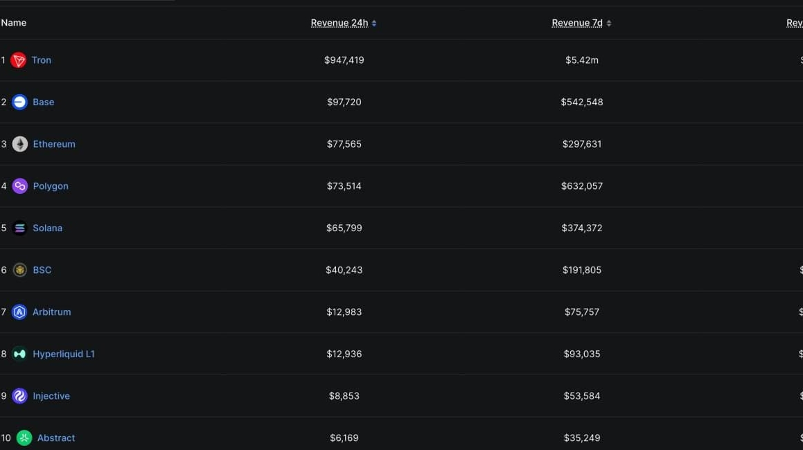Click the Name column header
Image resolution: width=803 pixels, height=450 pixels.
pyautogui.click(x=14, y=23)
